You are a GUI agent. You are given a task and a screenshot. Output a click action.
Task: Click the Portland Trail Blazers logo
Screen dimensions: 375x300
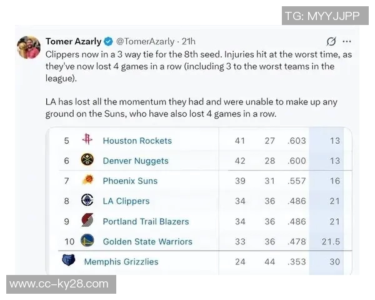(x=87, y=221)
